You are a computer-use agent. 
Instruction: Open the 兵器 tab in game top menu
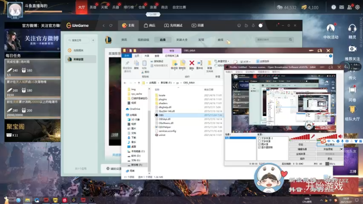tap(116, 7)
